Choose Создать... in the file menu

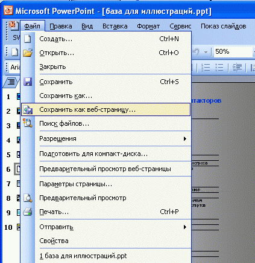(x=106, y=39)
